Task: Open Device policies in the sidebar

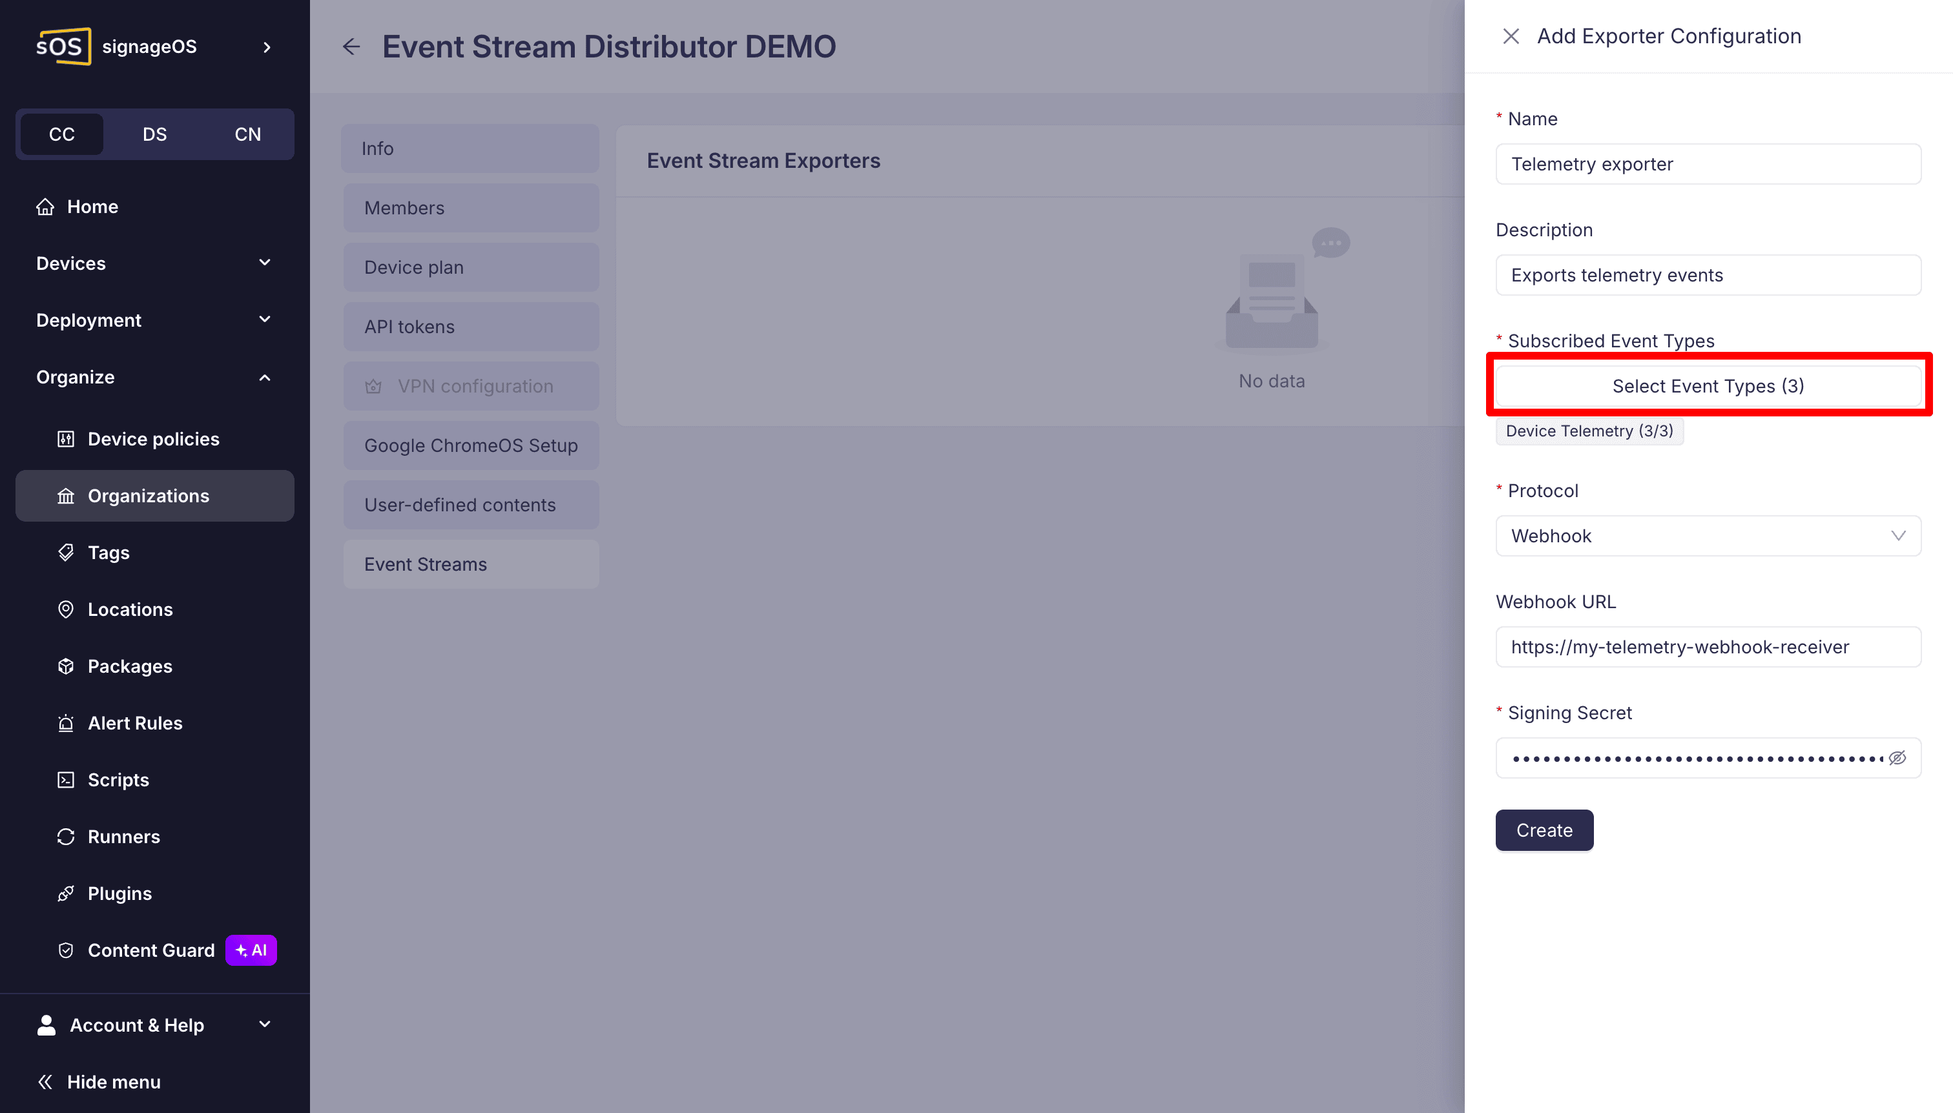Action: point(154,439)
